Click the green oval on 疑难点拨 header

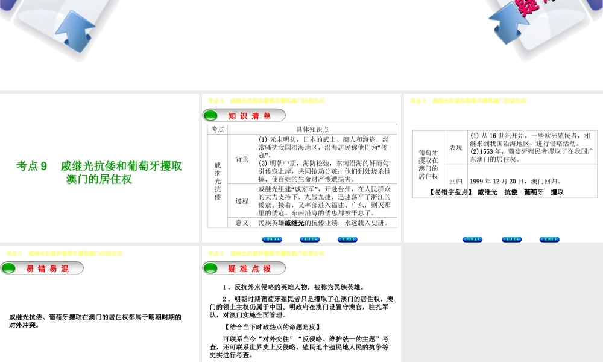pos(210,268)
